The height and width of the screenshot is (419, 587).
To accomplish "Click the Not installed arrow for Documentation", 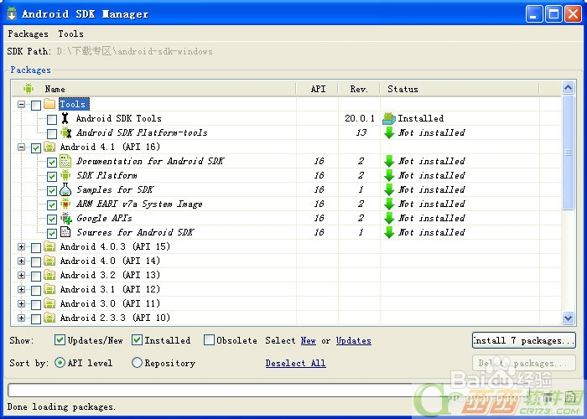I will tap(389, 161).
